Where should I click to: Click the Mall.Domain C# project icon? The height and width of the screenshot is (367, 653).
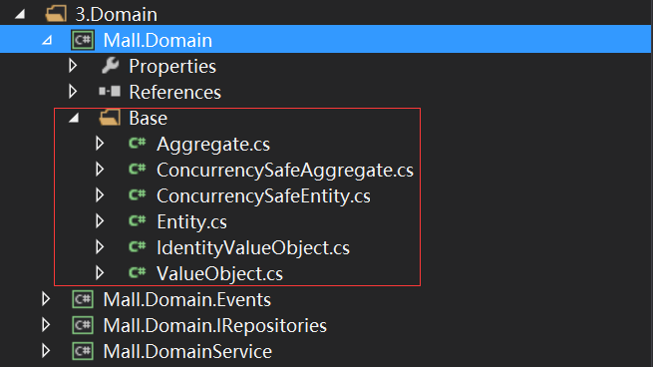[x=83, y=40]
